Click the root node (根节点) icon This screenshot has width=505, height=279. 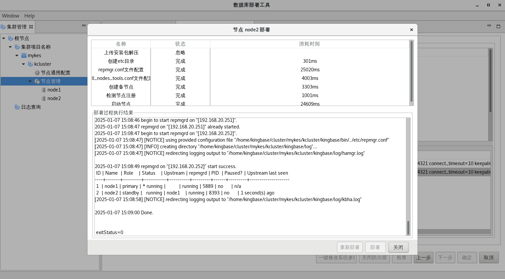[11, 38]
